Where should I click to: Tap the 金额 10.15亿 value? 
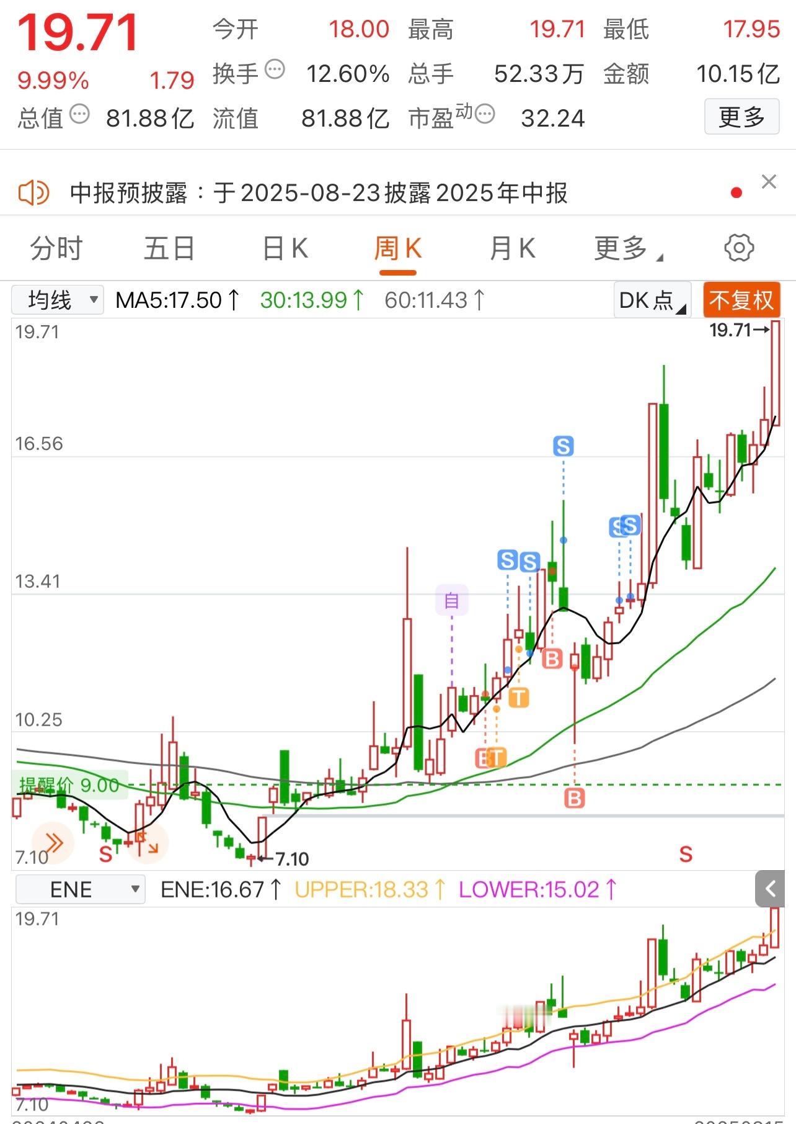tap(738, 74)
